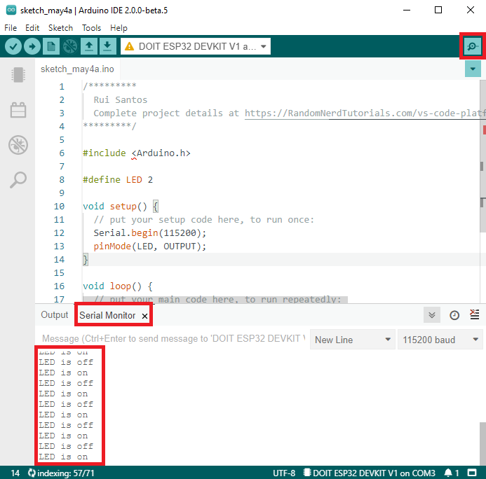
Task: Click the Rui Santos comment line
Action: tap(121, 100)
